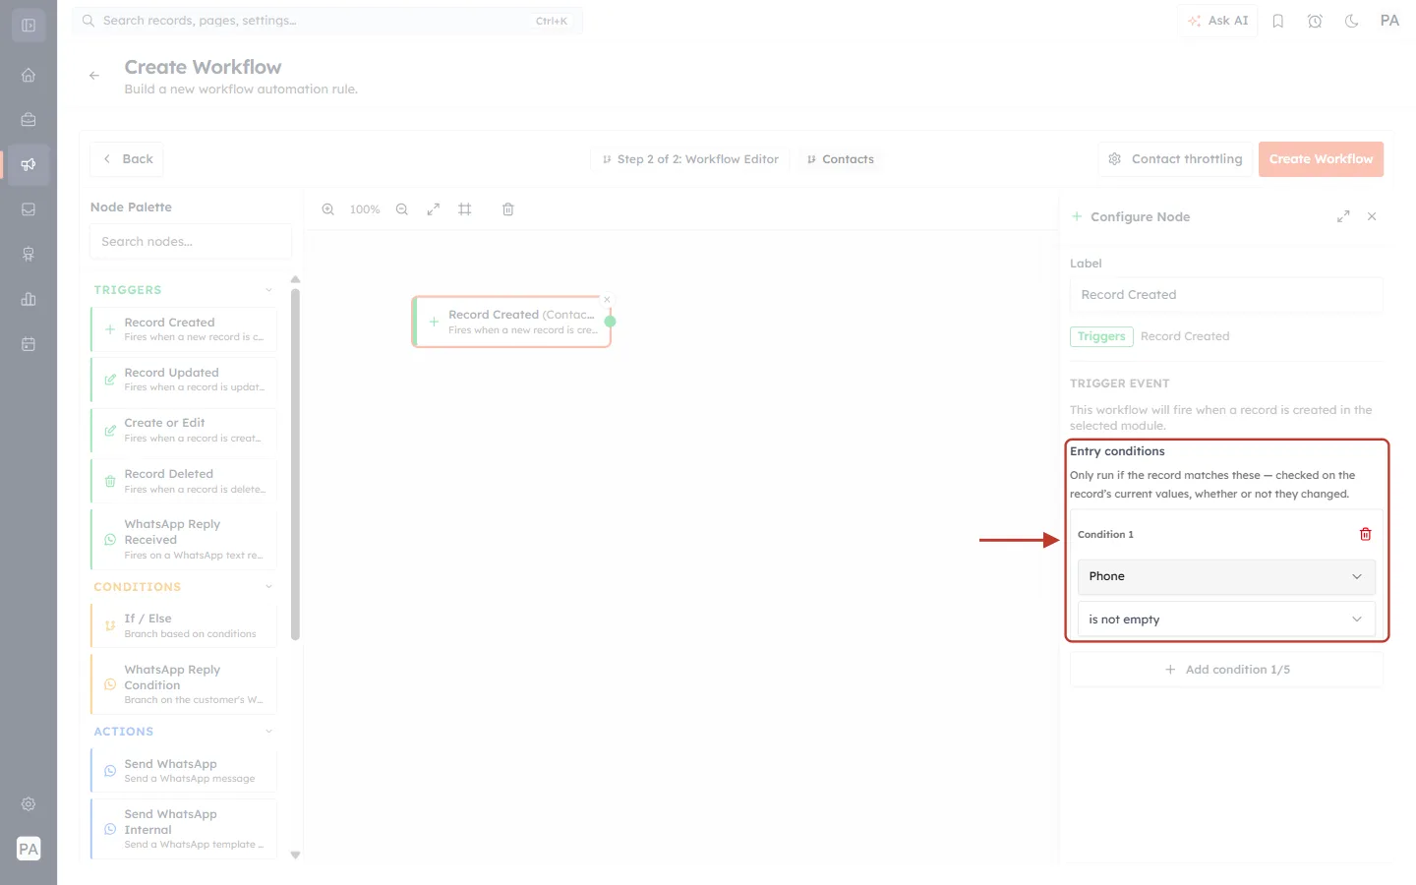Open the PA user avatar in top bar
The width and height of the screenshot is (1416, 885).
pos(1389,21)
